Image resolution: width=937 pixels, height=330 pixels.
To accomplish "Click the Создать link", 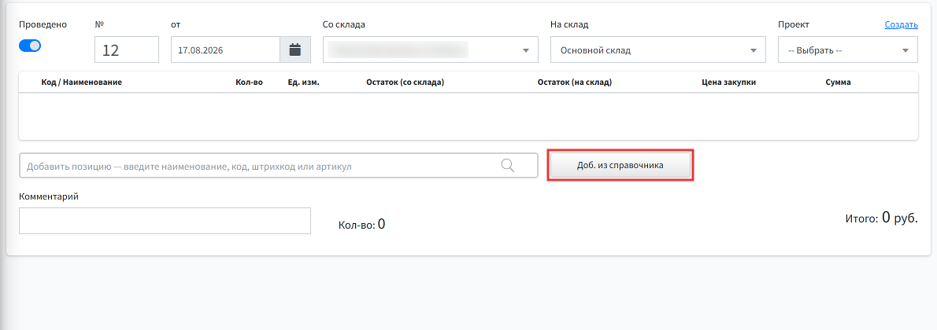I will click(x=901, y=24).
